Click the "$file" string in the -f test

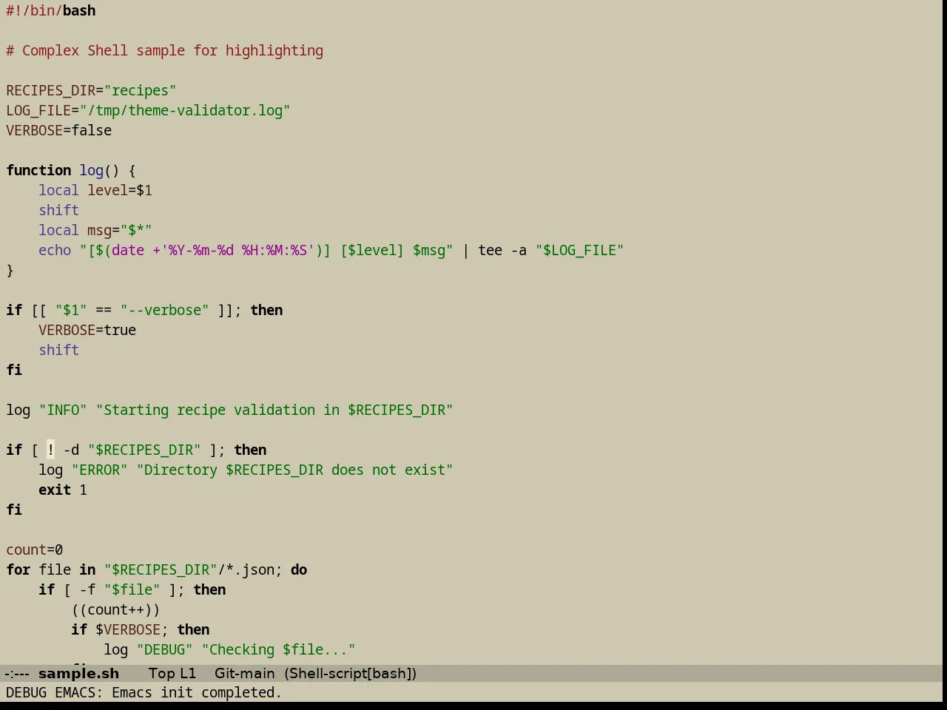[132, 589]
